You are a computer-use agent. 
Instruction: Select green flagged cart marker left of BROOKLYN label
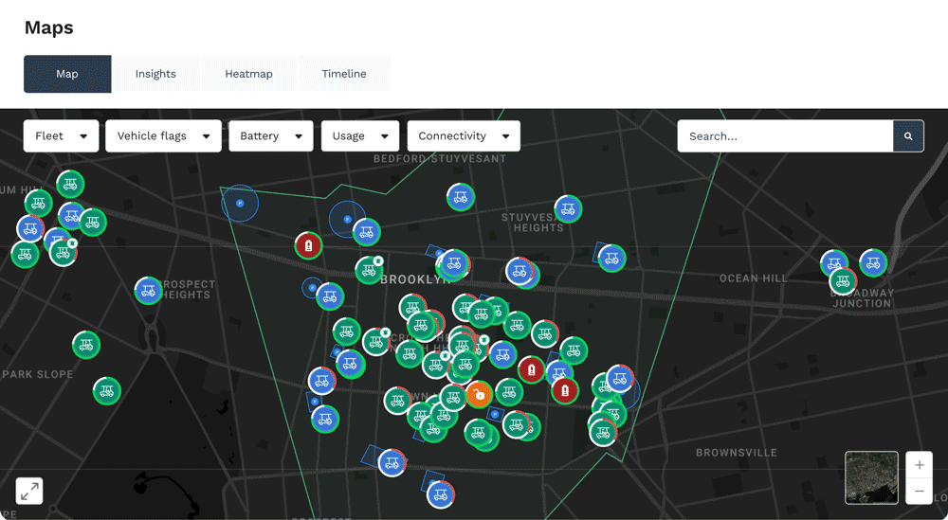click(x=369, y=270)
